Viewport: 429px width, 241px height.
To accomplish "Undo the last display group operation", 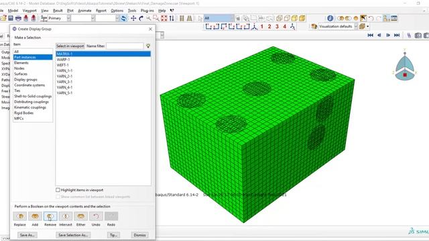I will coord(96,216).
